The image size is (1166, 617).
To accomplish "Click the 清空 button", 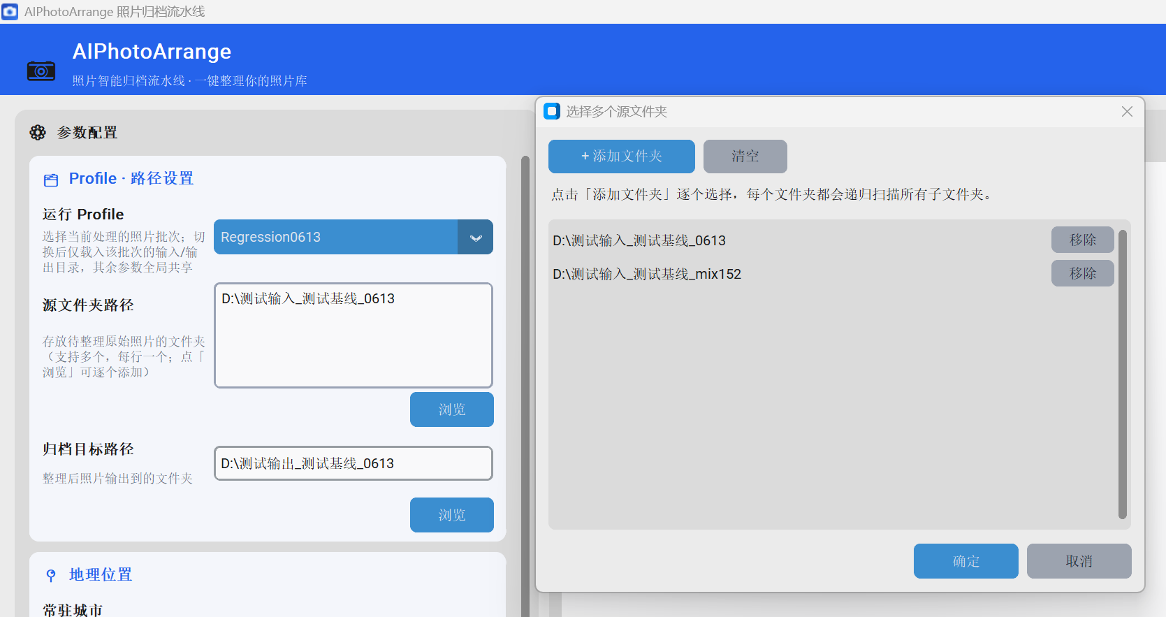I will coord(745,157).
